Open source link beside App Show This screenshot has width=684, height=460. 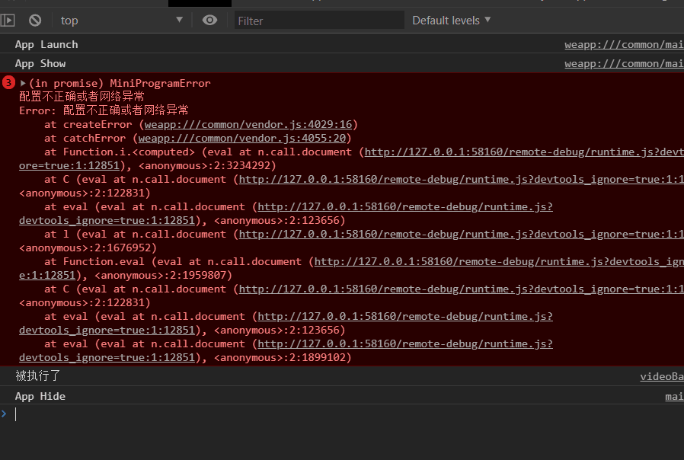click(624, 64)
